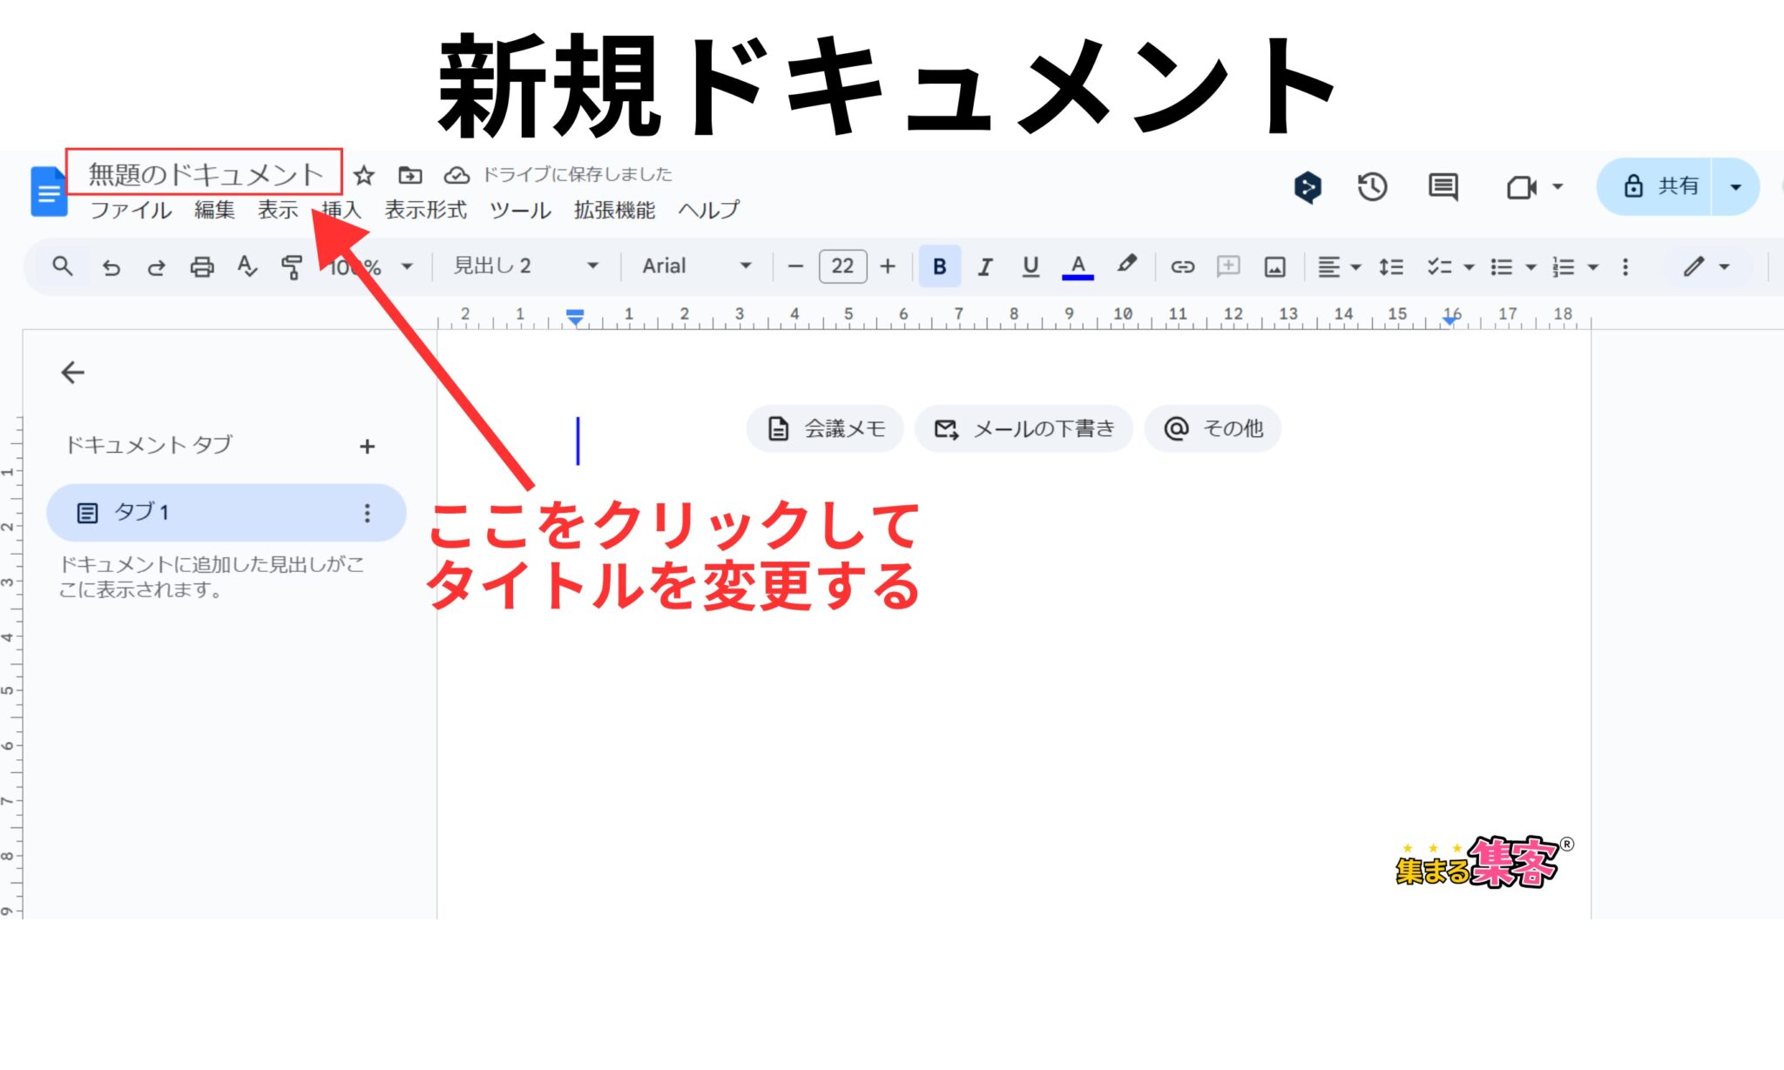Open タブ 1 three-dot options
Viewport: 1784px width, 1070px height.
click(367, 513)
